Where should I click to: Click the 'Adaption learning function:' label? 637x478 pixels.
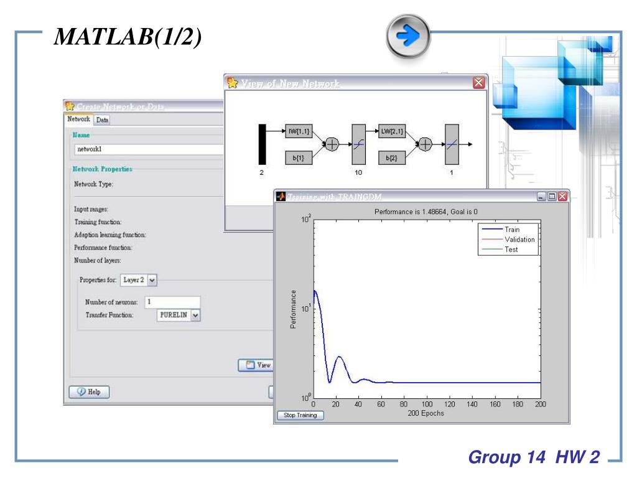(x=109, y=235)
